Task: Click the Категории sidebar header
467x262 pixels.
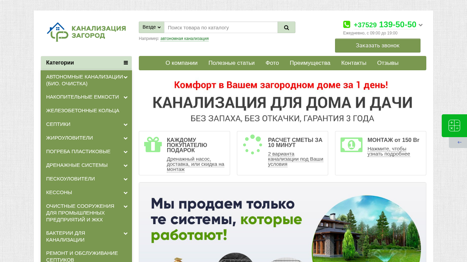Action: tap(86, 63)
